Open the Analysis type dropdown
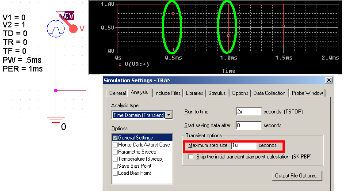This screenshot has height=192, width=344. point(168,115)
